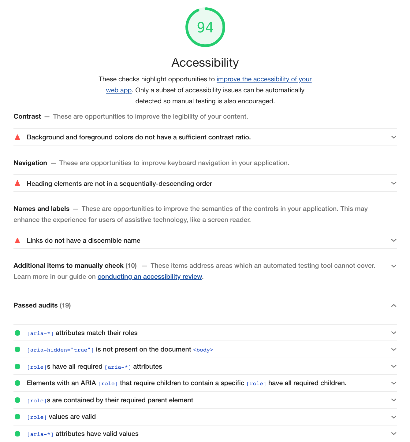Screen dimensions: 410x442
Task: Collapse the Passed audits section
Action: coord(394,305)
